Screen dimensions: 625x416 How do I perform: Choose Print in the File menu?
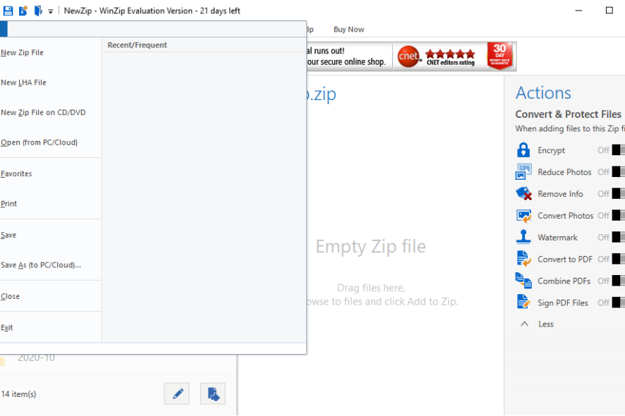[51, 204]
